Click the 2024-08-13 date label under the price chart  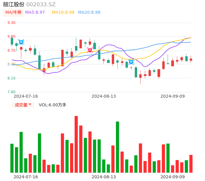pos(104,96)
